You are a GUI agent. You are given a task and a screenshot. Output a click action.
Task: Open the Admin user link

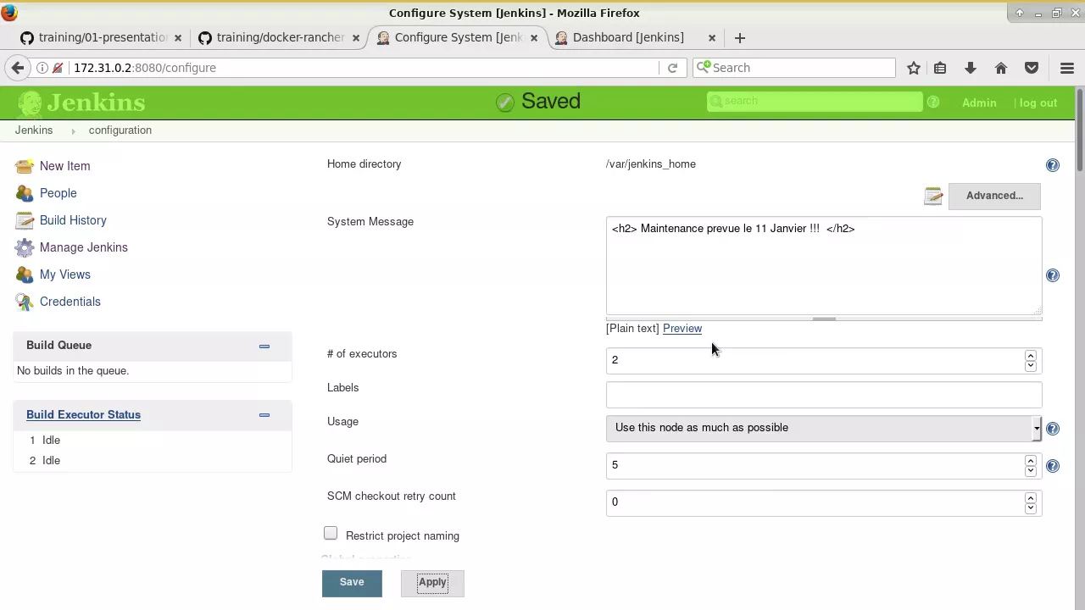[x=979, y=103]
